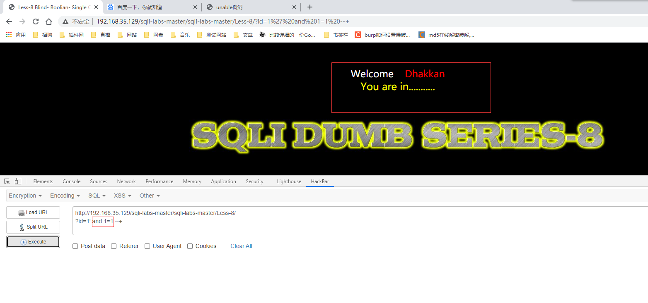The height and width of the screenshot is (303, 648).
Task: Focus the HackBar URL text area
Action: click(x=360, y=221)
